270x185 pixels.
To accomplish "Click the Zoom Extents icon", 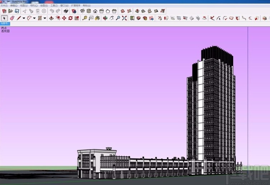I will pyautogui.click(x=124, y=18).
